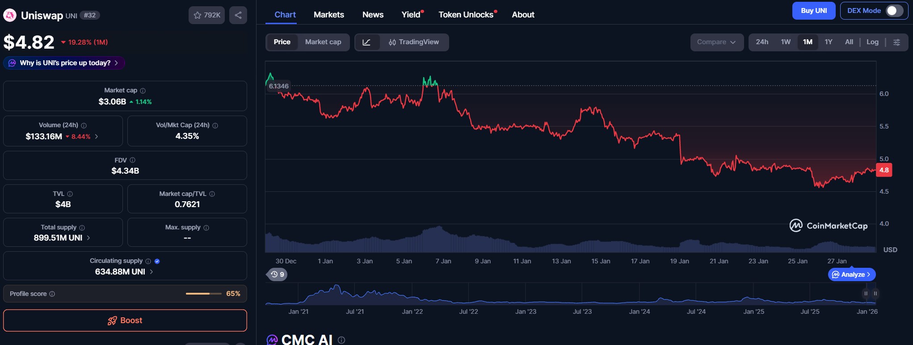This screenshot has width=913, height=345.
Task: Click info icon beside Max. supply
Action: point(206,228)
